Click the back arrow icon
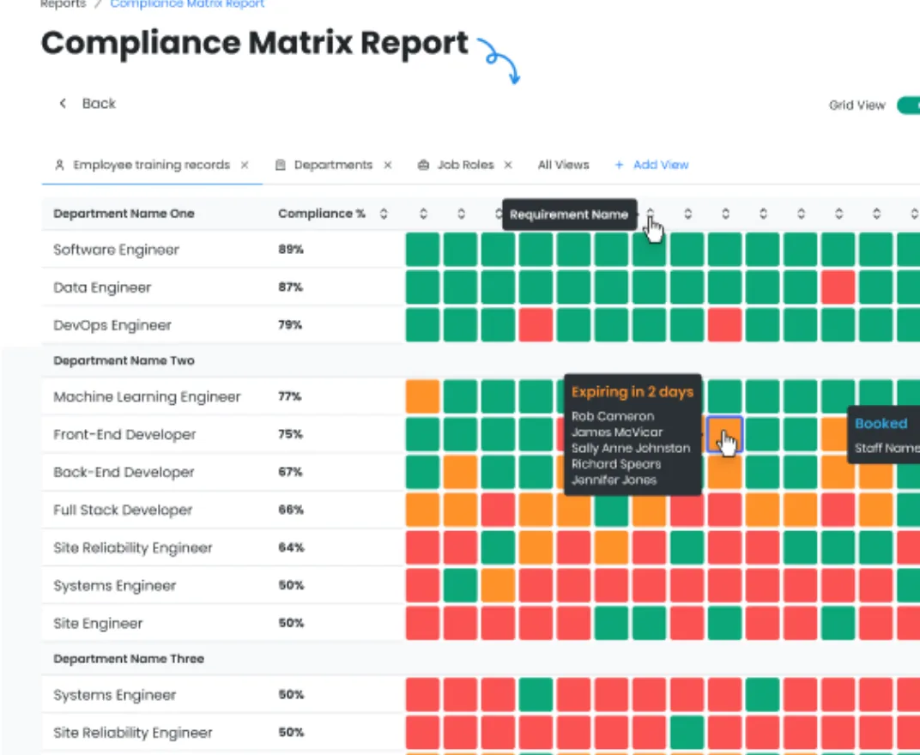Viewport: 920px width, 755px height. click(x=62, y=104)
